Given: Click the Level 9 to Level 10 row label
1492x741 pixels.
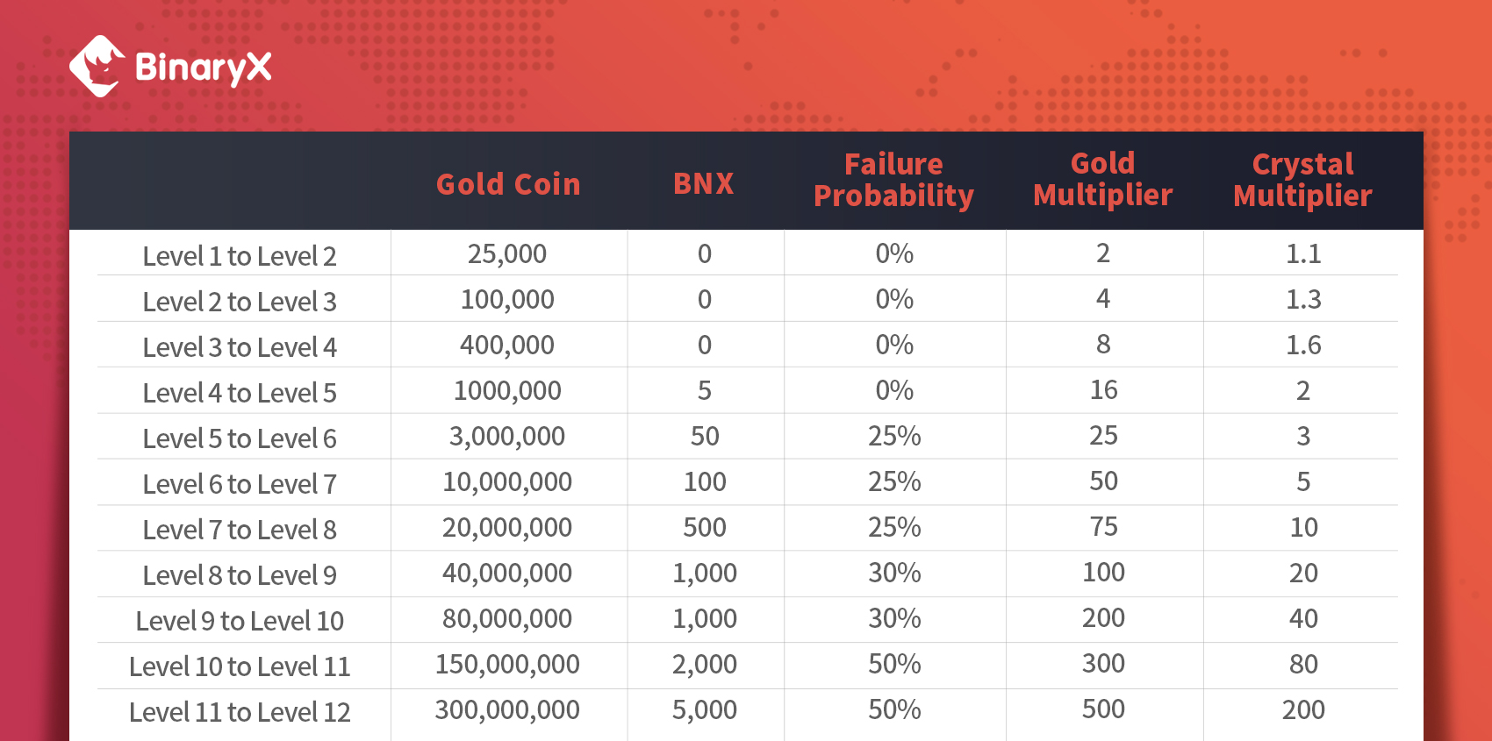Looking at the screenshot, I should (240, 621).
